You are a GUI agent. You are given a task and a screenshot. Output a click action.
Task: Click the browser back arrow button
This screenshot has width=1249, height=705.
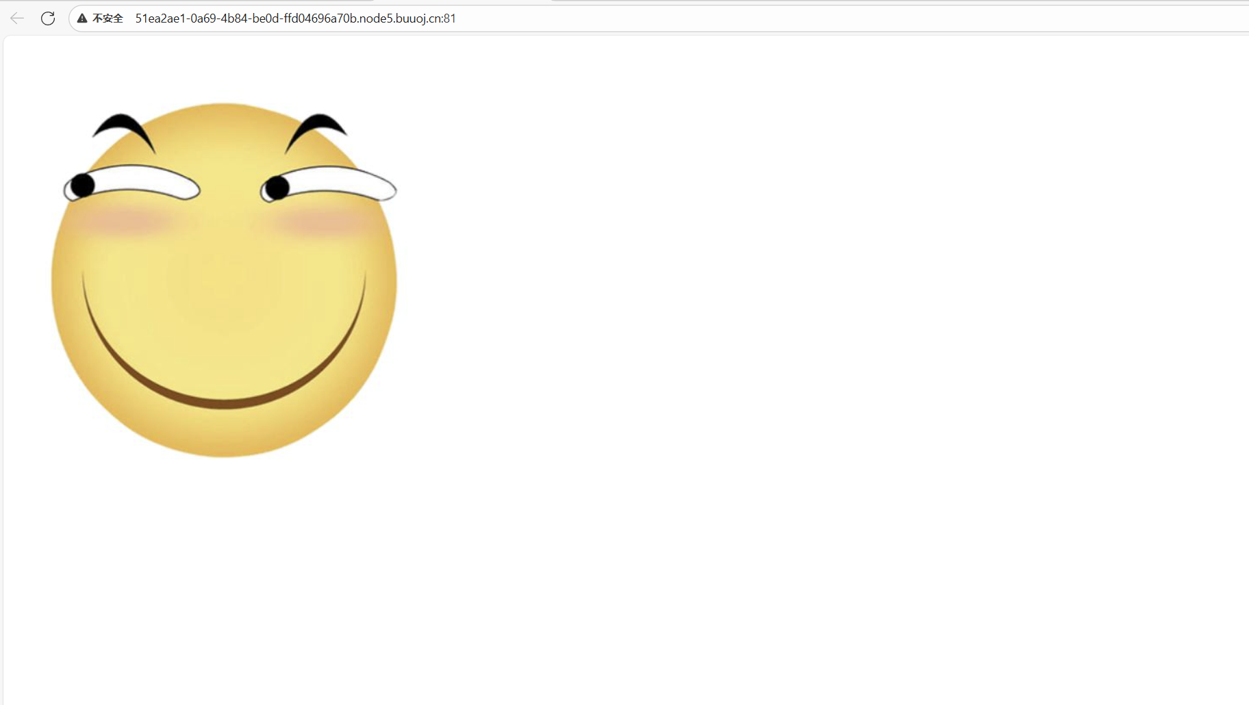point(17,18)
